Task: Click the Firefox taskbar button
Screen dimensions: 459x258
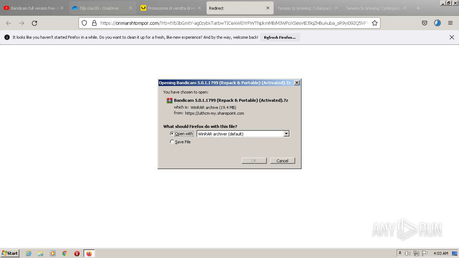Action: tap(89, 253)
